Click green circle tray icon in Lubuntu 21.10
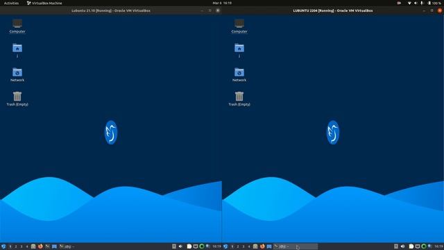 tap(202, 247)
